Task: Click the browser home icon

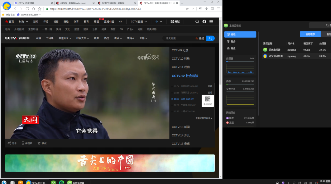Action: tap(33, 9)
